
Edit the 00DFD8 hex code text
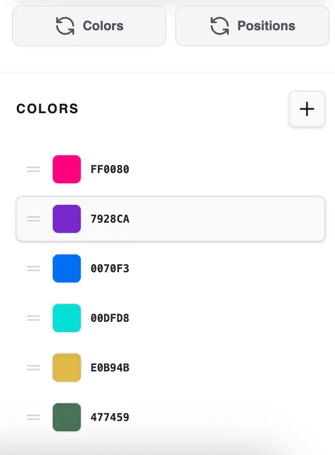coord(110,319)
